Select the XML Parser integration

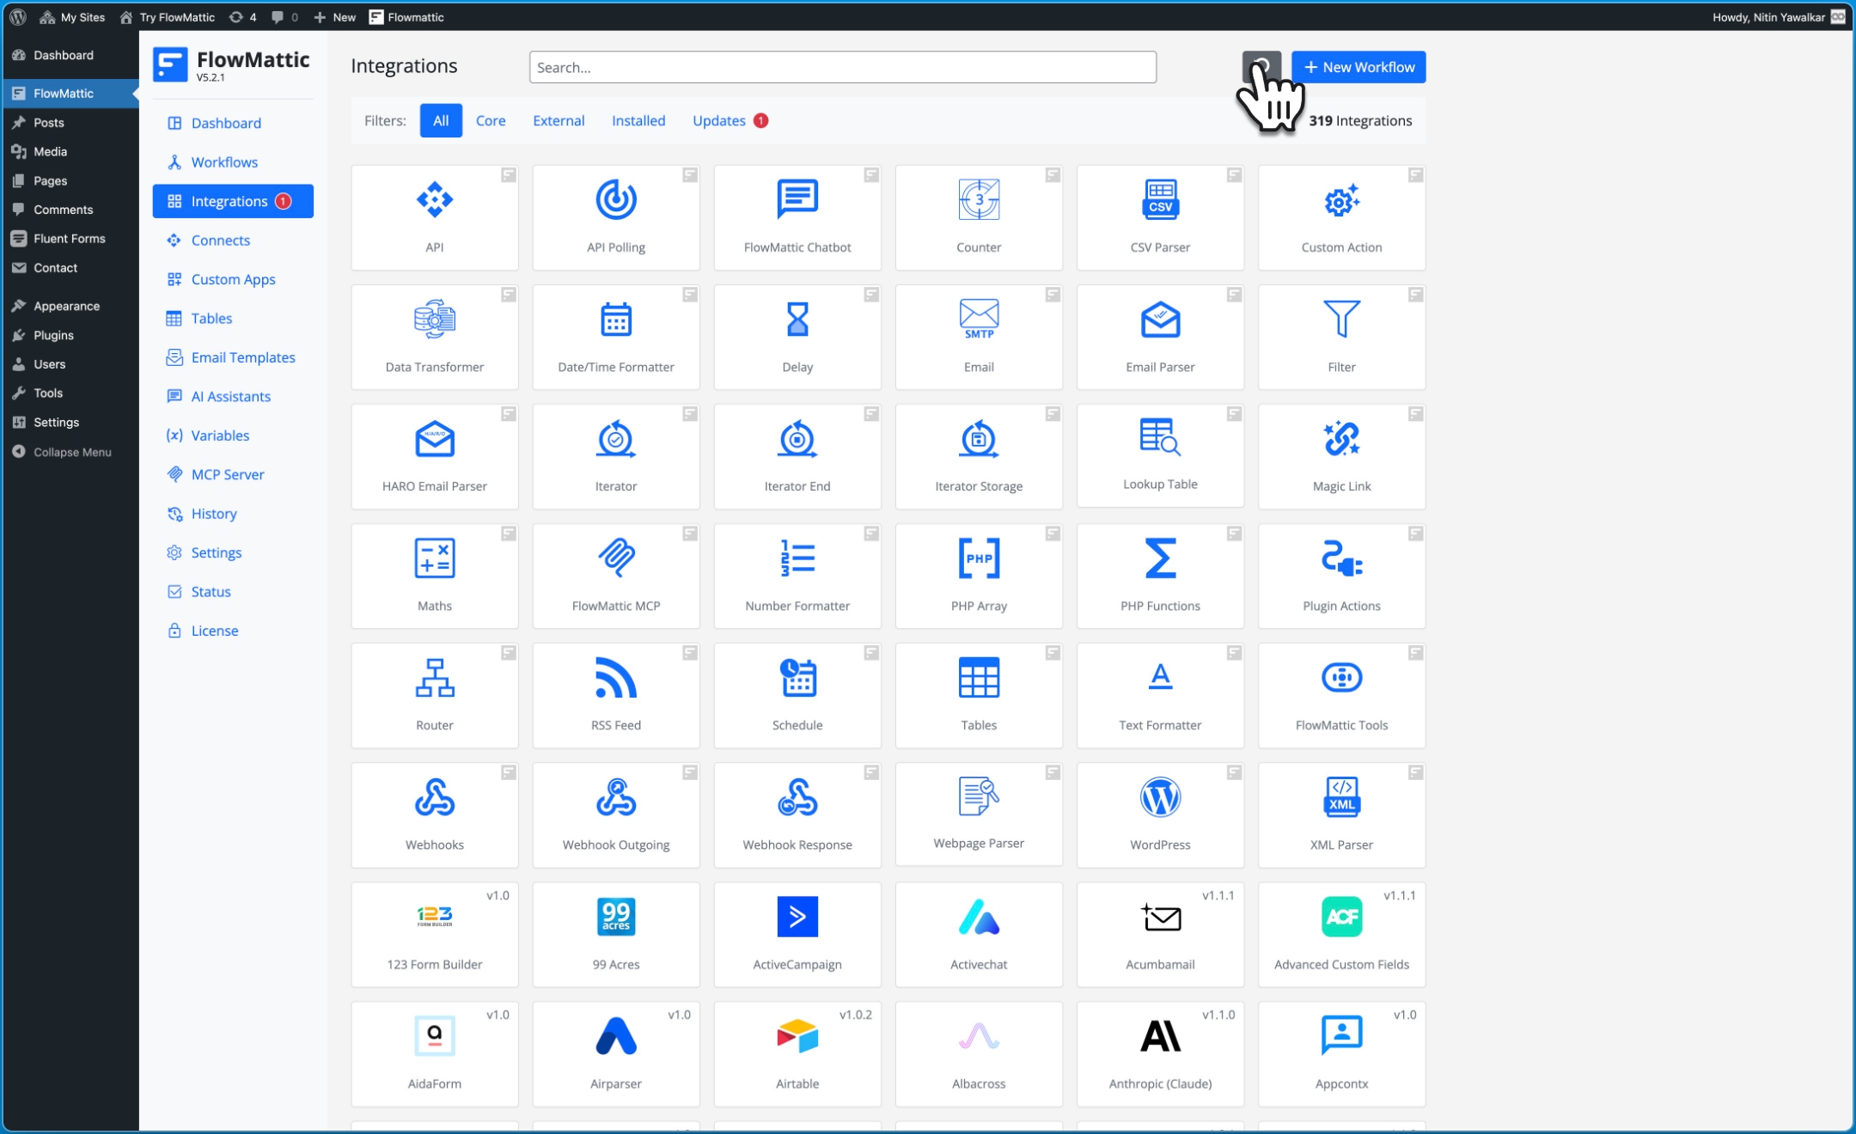(1341, 814)
